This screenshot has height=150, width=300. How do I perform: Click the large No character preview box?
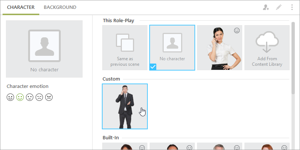point(44,49)
